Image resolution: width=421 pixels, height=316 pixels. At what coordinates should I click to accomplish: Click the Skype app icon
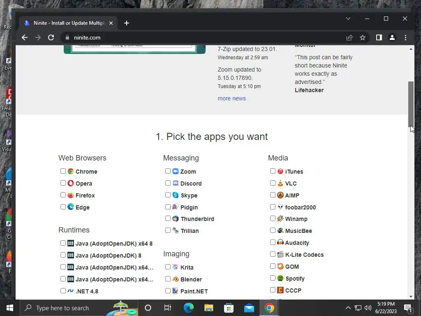pos(176,195)
